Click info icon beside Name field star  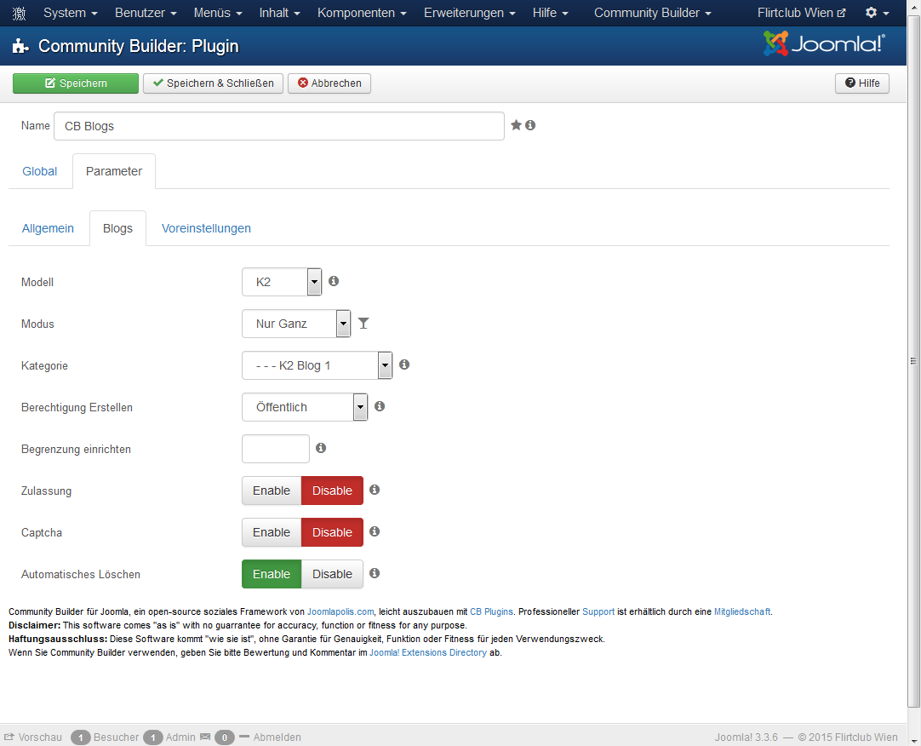(530, 125)
